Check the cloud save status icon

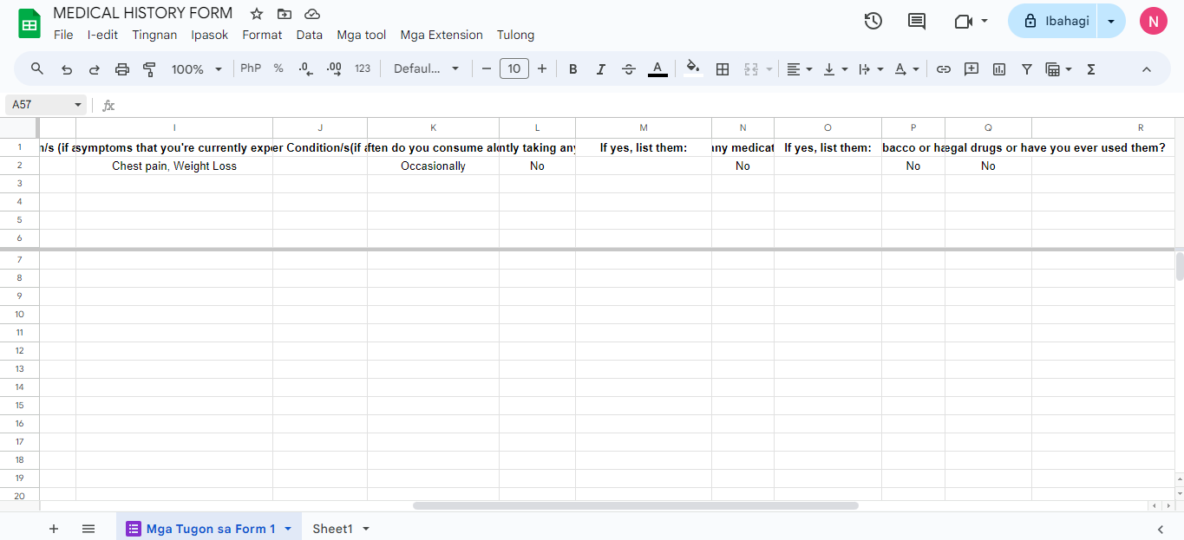(x=312, y=14)
